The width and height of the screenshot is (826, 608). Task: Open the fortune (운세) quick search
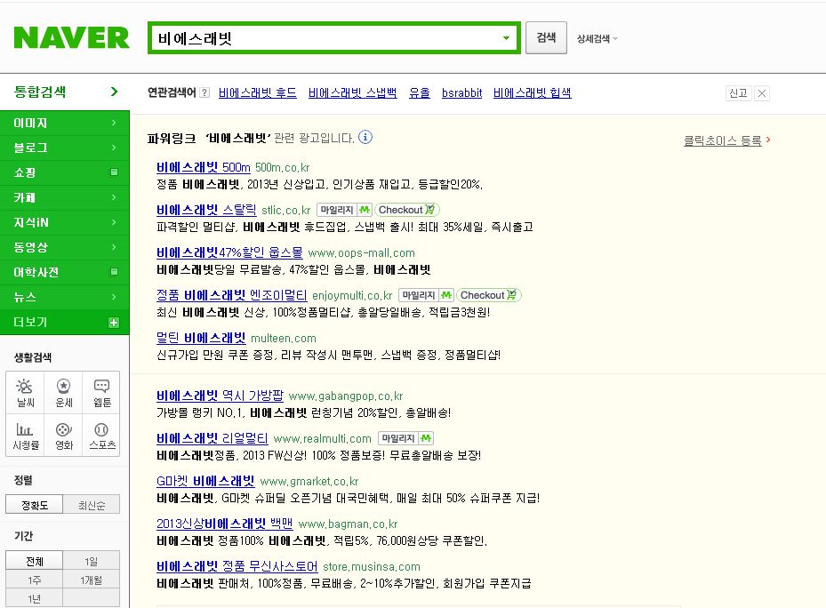[x=64, y=393]
